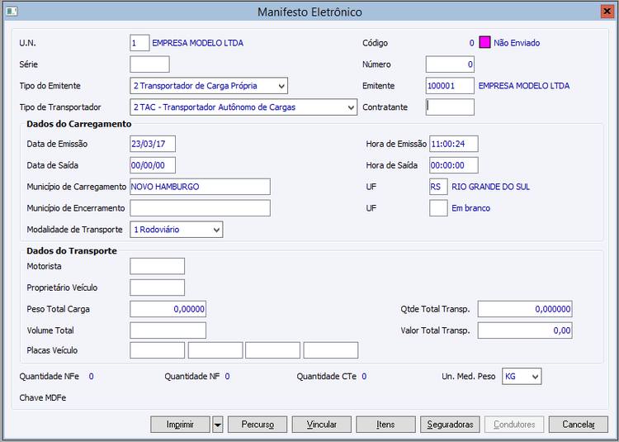
Task: Select the Data de Emissão field
Action: (x=153, y=144)
